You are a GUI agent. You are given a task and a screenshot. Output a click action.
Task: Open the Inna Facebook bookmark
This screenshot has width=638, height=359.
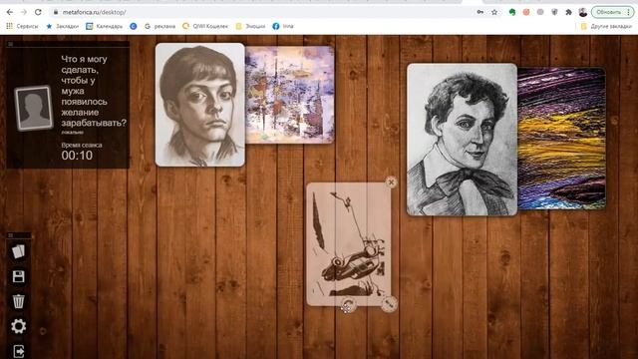click(x=283, y=26)
